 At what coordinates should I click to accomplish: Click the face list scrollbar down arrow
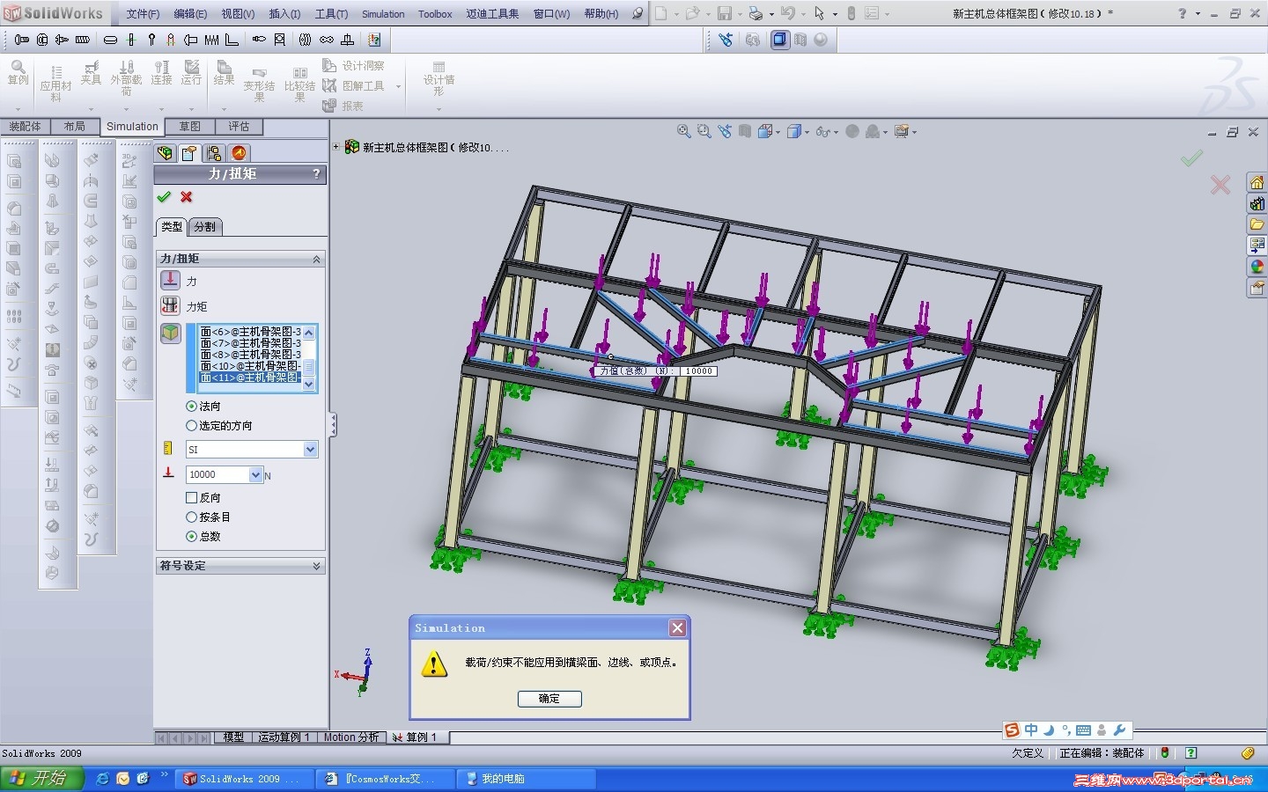pos(309,385)
